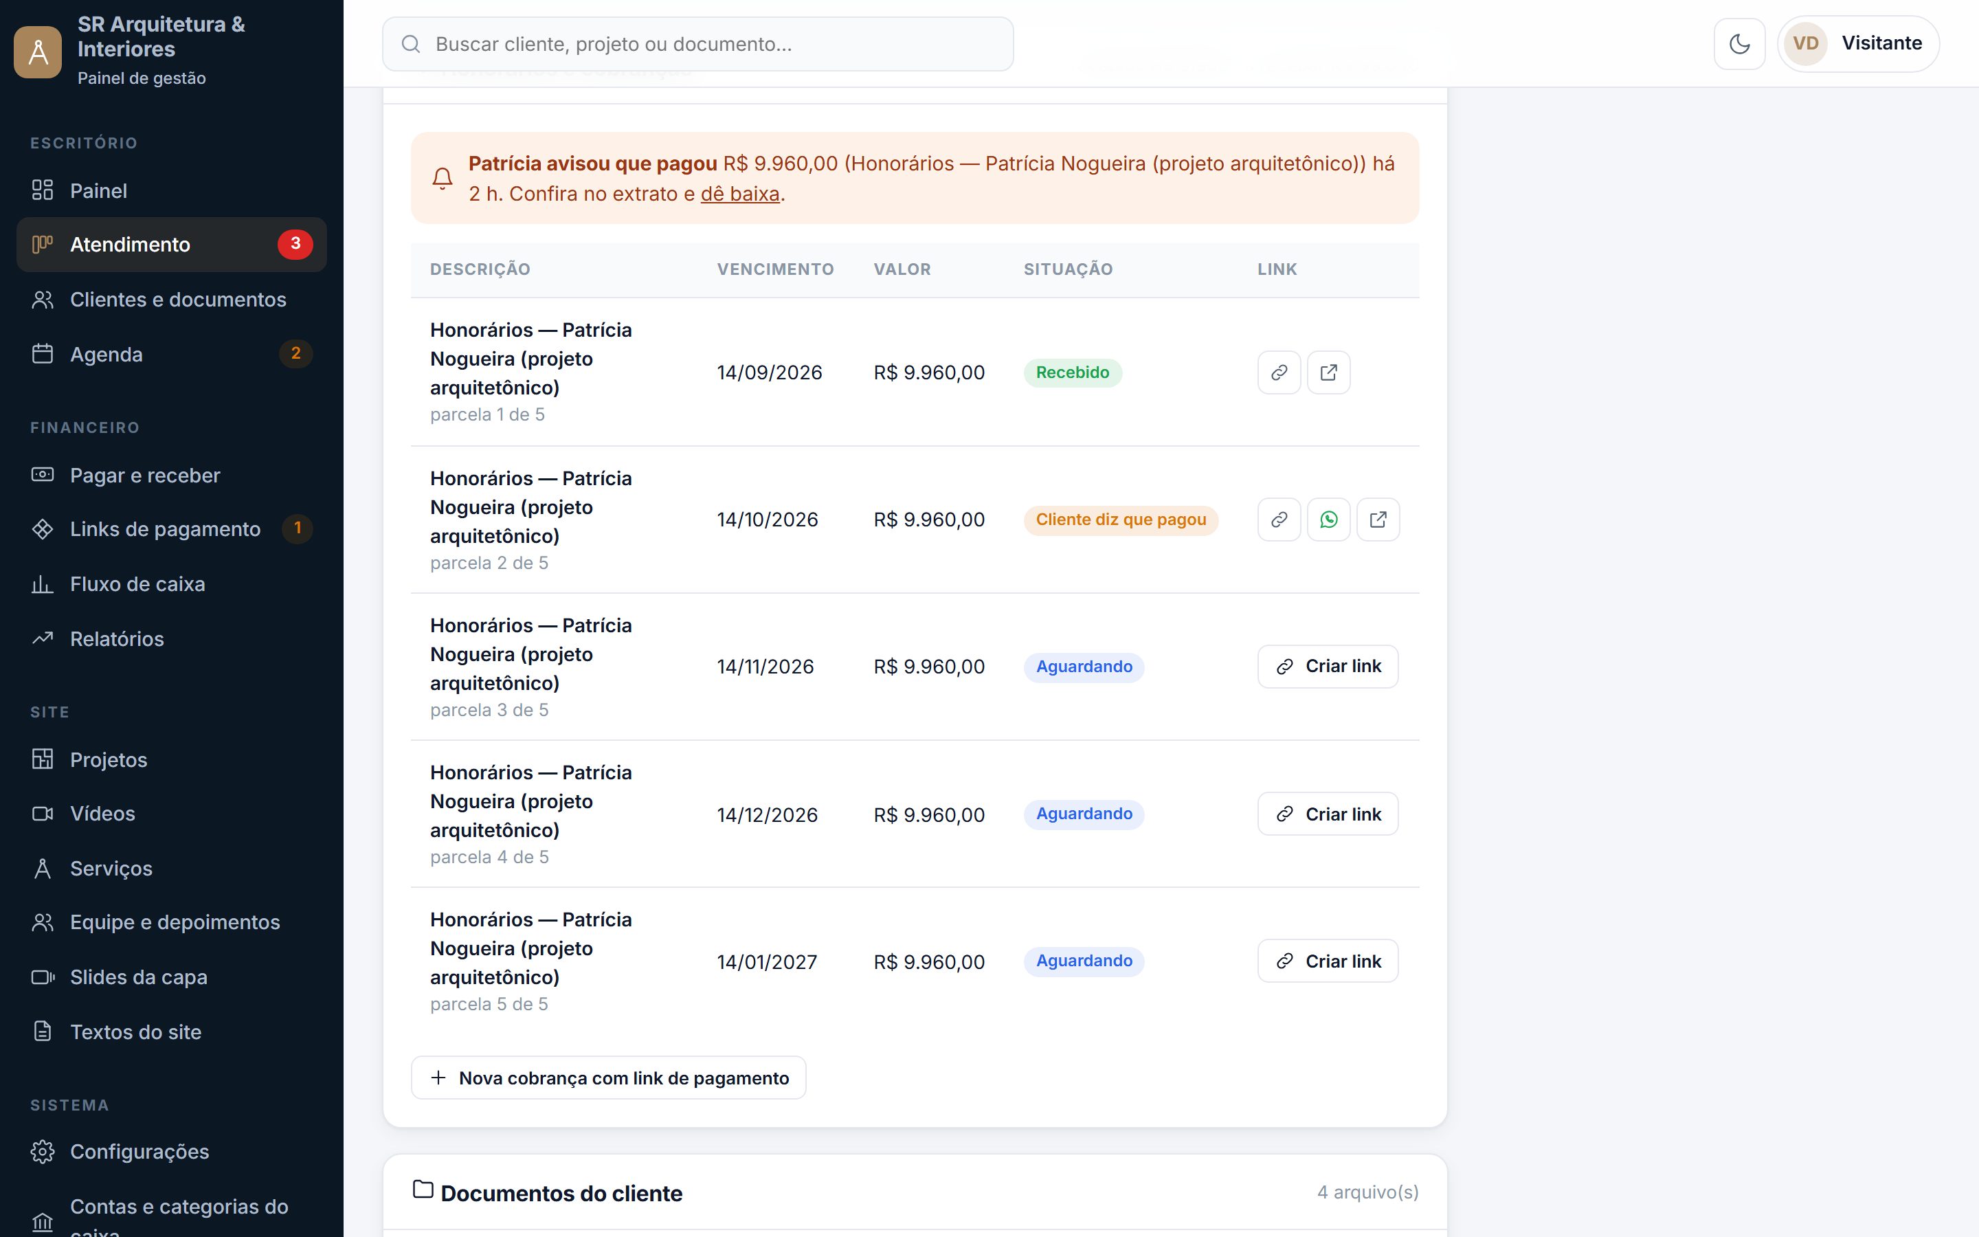This screenshot has height=1237, width=1979.
Task: Send WhatsApp message for parcela 2 de 5
Action: click(1329, 520)
